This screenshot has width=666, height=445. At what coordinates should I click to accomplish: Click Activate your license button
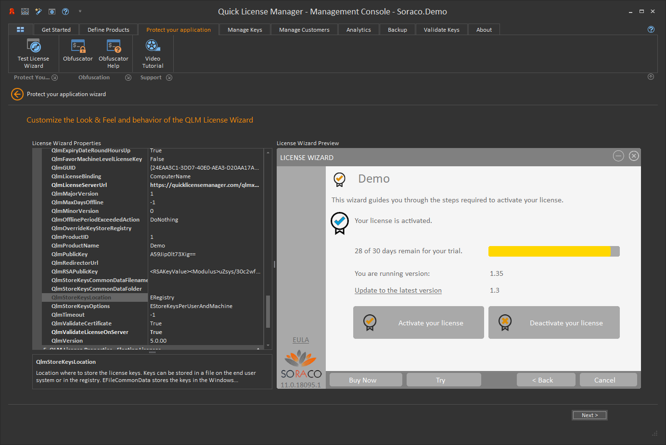click(419, 322)
